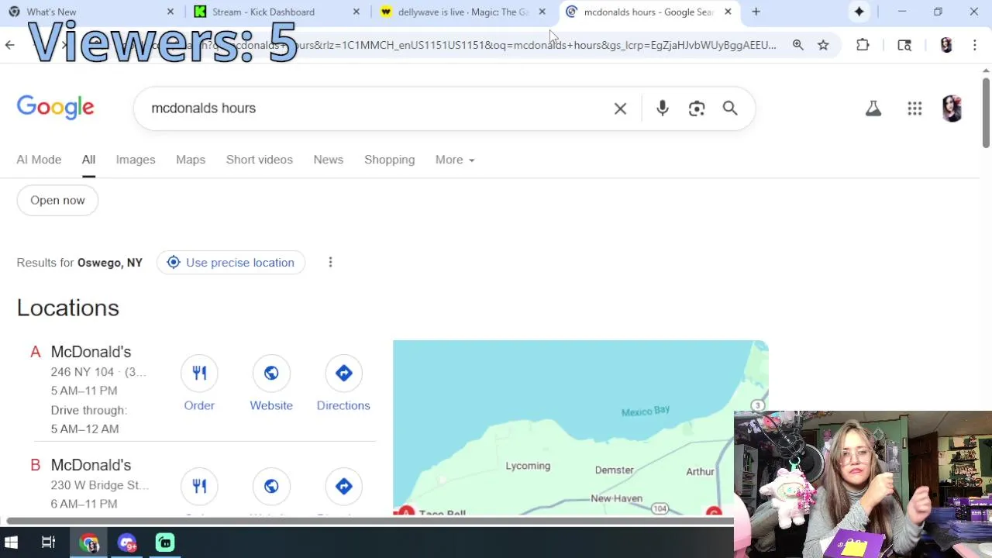This screenshot has width=992, height=558.
Task: Open the McDonald's listing B title
Action: click(x=91, y=465)
